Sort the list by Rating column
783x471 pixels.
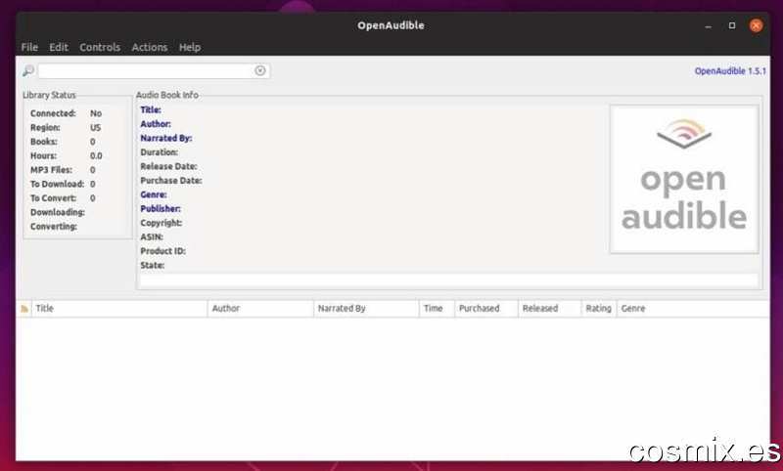pos(599,309)
